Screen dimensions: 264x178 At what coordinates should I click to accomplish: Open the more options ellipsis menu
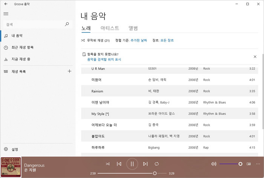(x=258, y=164)
